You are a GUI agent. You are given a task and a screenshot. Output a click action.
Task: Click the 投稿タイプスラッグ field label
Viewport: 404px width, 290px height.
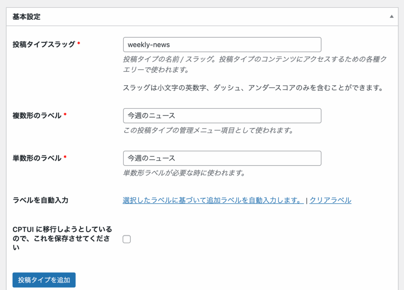pos(44,44)
